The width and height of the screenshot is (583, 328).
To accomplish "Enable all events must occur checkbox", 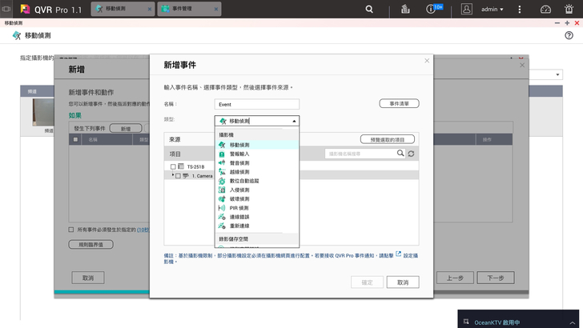I will (71, 230).
